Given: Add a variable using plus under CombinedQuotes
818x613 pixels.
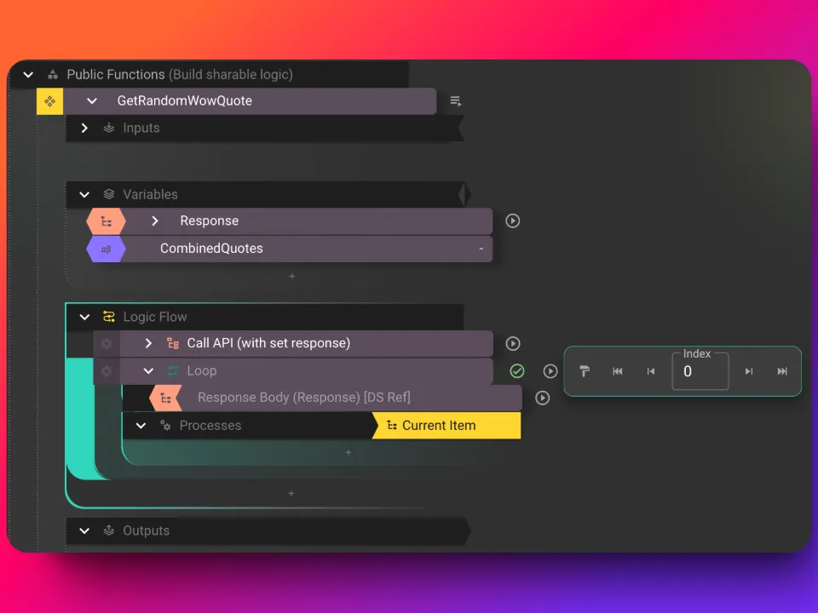Looking at the screenshot, I should coord(291,276).
